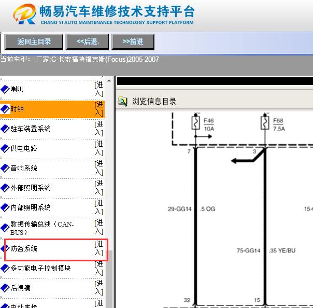
Task: Click the .35 YE/BU wire label
Action: click(282, 250)
